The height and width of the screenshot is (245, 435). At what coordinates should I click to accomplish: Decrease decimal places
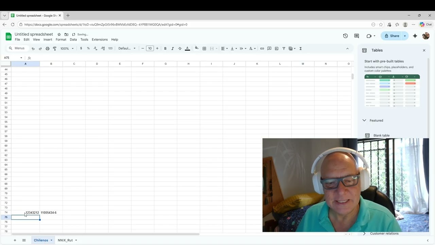tap(95, 49)
